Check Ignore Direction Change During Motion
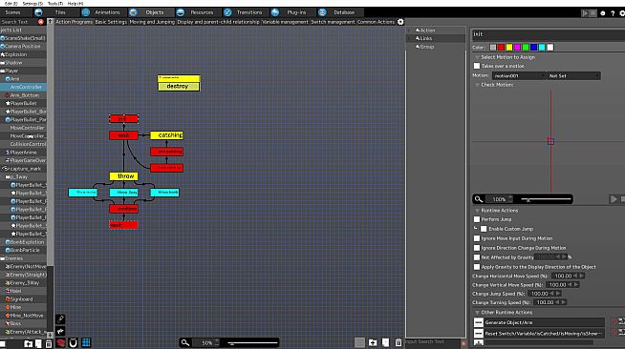The height and width of the screenshot is (349, 625). [x=477, y=248]
